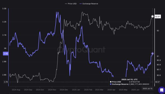This screenshot has height=94, width=165.
Task: Click the $2 right axis label
Action: [158, 31]
